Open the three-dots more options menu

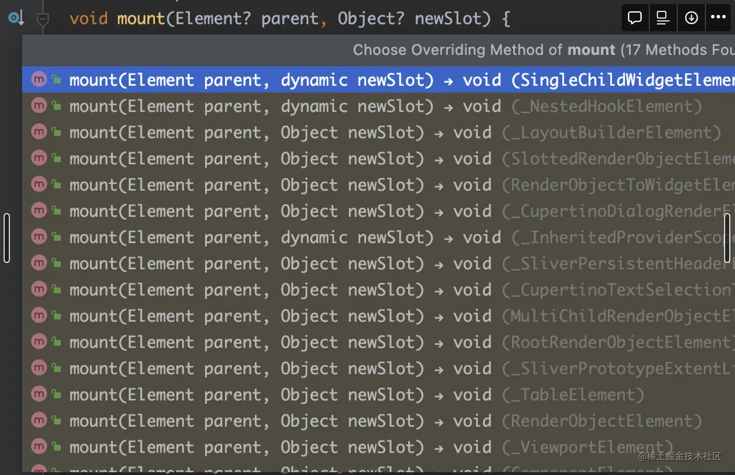click(x=718, y=17)
